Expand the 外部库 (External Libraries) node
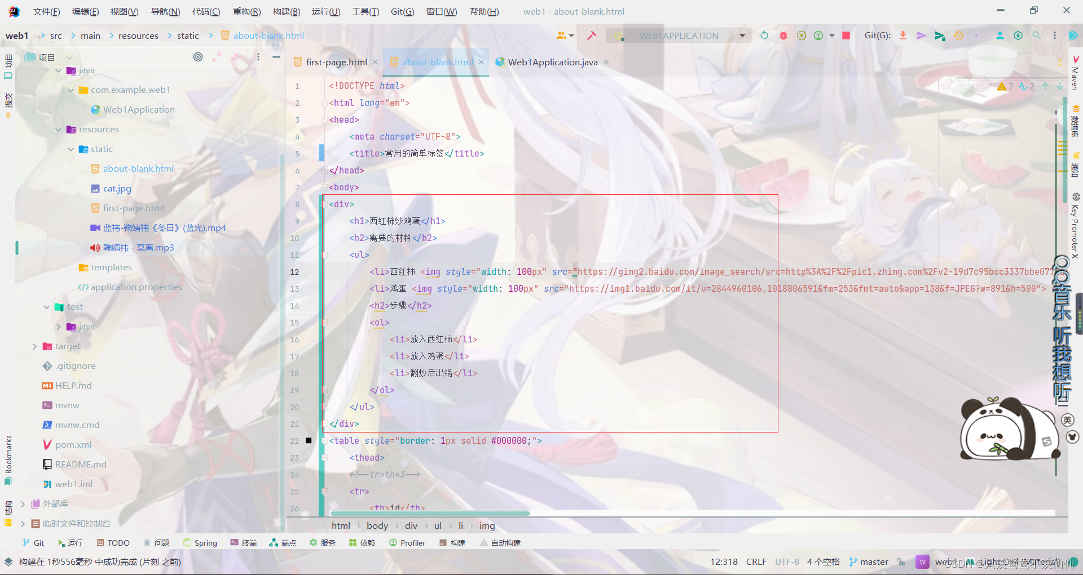 [23, 504]
